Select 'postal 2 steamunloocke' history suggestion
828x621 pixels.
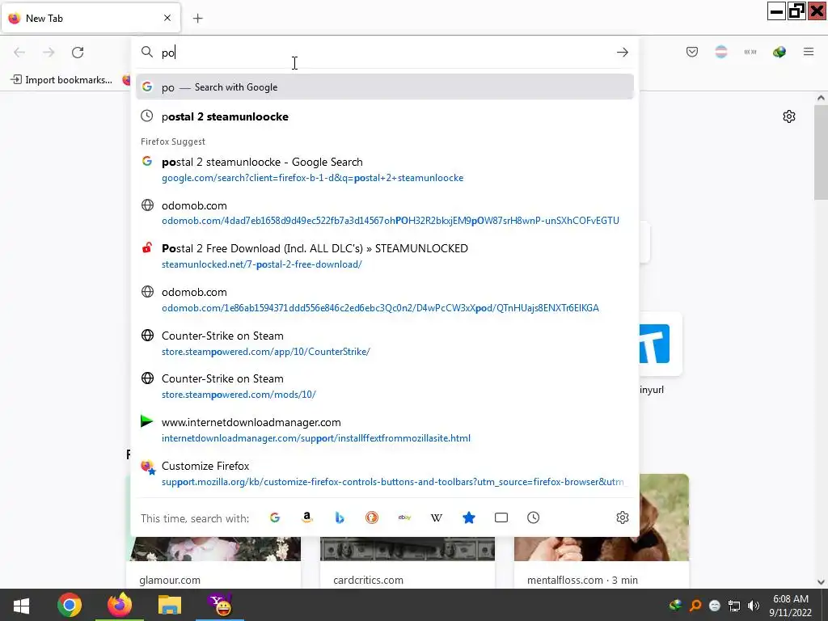point(384,116)
